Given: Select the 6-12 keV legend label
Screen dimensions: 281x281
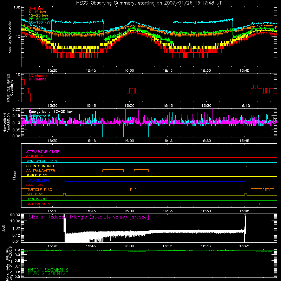Looking at the screenshot, I should click(x=38, y=12).
